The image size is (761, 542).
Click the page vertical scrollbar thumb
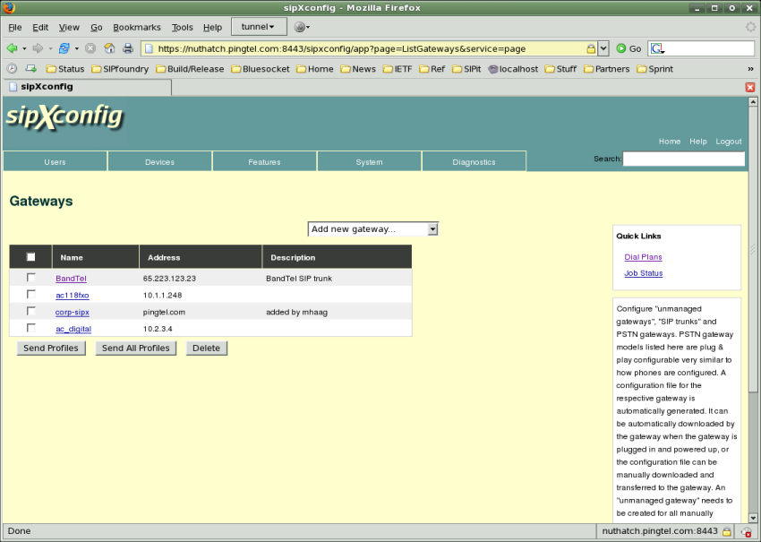[x=753, y=249]
